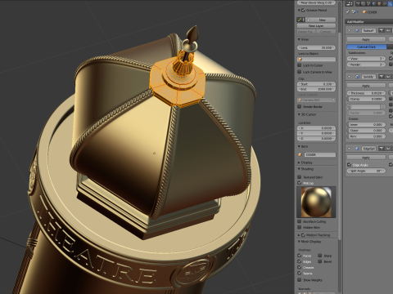Click the 3D Cursor X location field
This screenshot has width=393, height=294.
click(316, 128)
